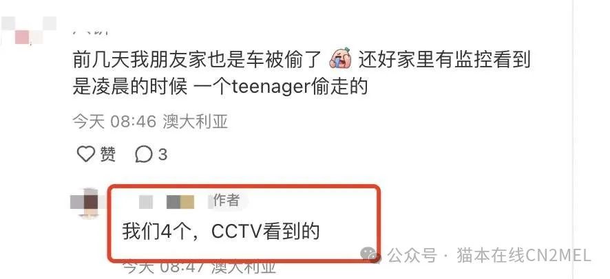
Task: Click the reply text 我们4个，CCTV看到的
Action: tap(220, 232)
